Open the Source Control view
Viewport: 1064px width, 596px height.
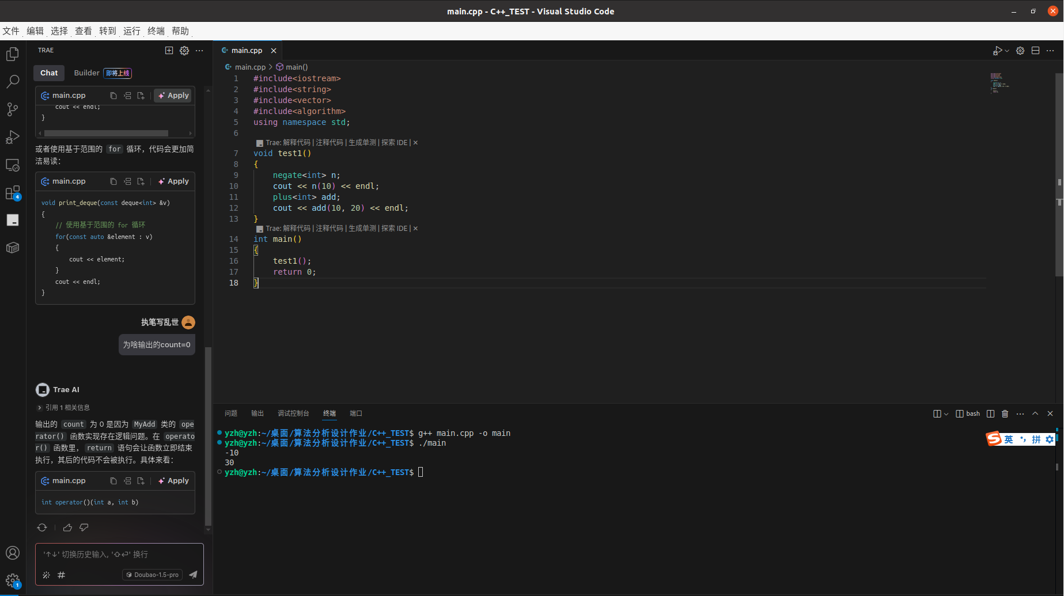pyautogui.click(x=13, y=109)
